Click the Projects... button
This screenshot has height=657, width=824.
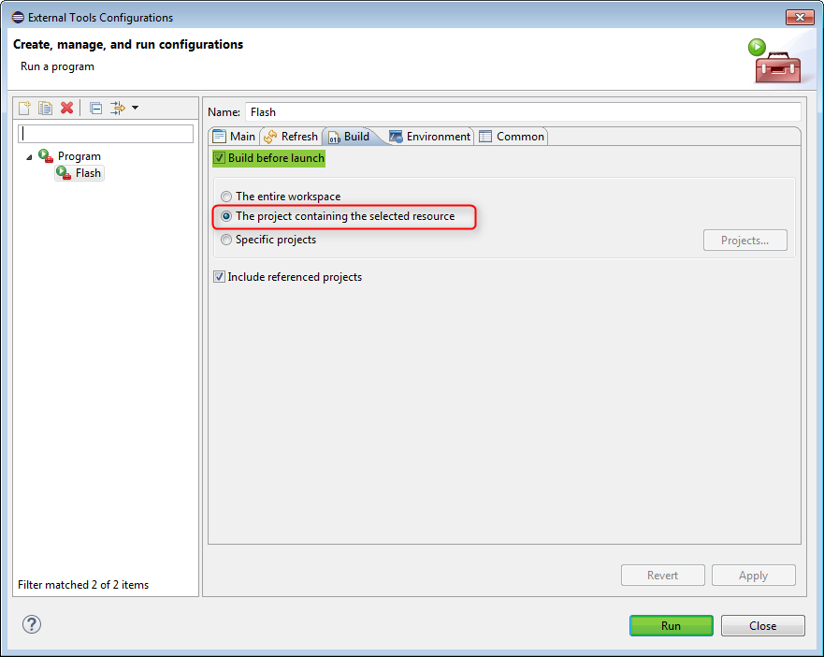tap(745, 241)
